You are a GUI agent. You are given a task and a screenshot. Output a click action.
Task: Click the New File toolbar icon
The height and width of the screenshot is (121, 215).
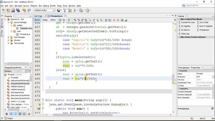pyautogui.click(x=4, y=10)
